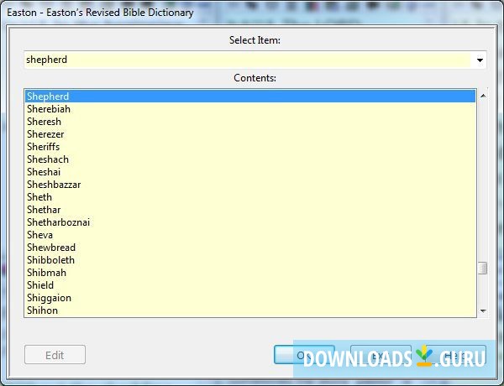
Task: Select Sheth in the contents
Action: [250, 197]
